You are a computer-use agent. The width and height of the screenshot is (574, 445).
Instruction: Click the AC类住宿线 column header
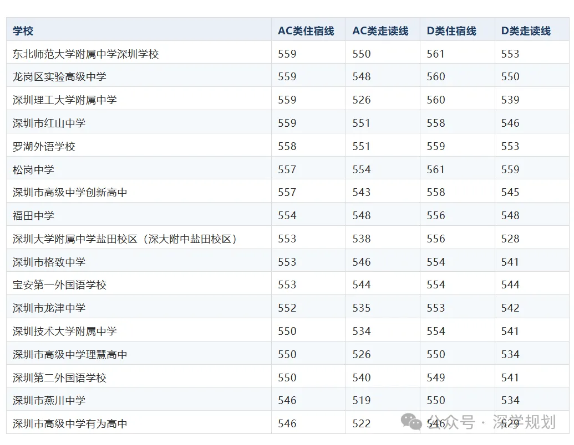[306, 30]
